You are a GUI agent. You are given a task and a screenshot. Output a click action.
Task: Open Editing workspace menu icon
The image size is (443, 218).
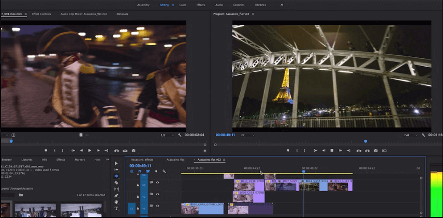point(173,5)
